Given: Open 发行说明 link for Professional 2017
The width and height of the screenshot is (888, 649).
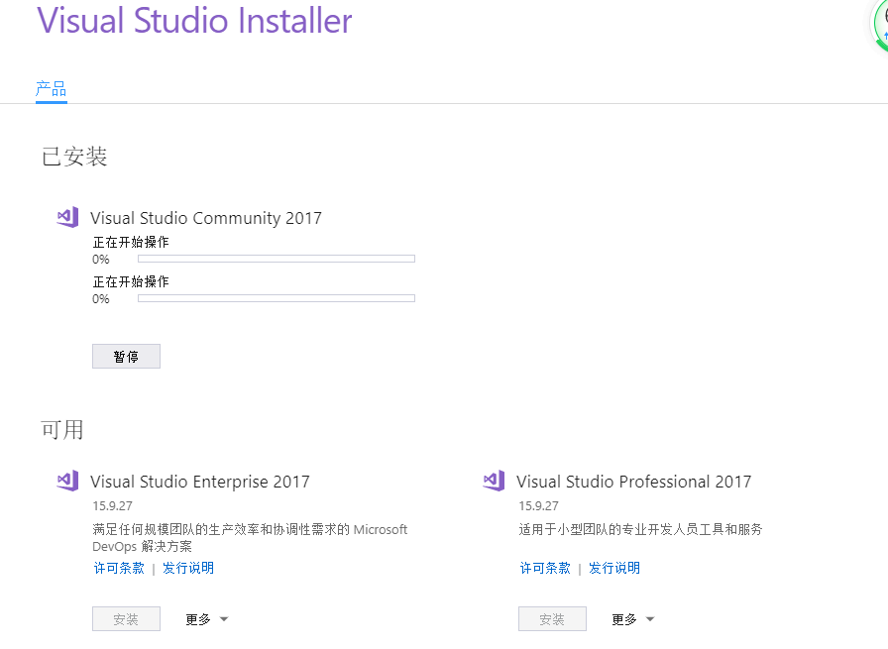Looking at the screenshot, I should 614,568.
